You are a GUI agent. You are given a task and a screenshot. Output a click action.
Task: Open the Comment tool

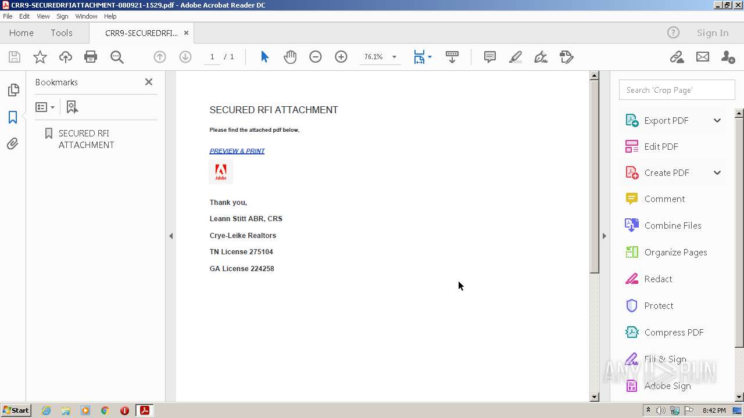coord(664,199)
